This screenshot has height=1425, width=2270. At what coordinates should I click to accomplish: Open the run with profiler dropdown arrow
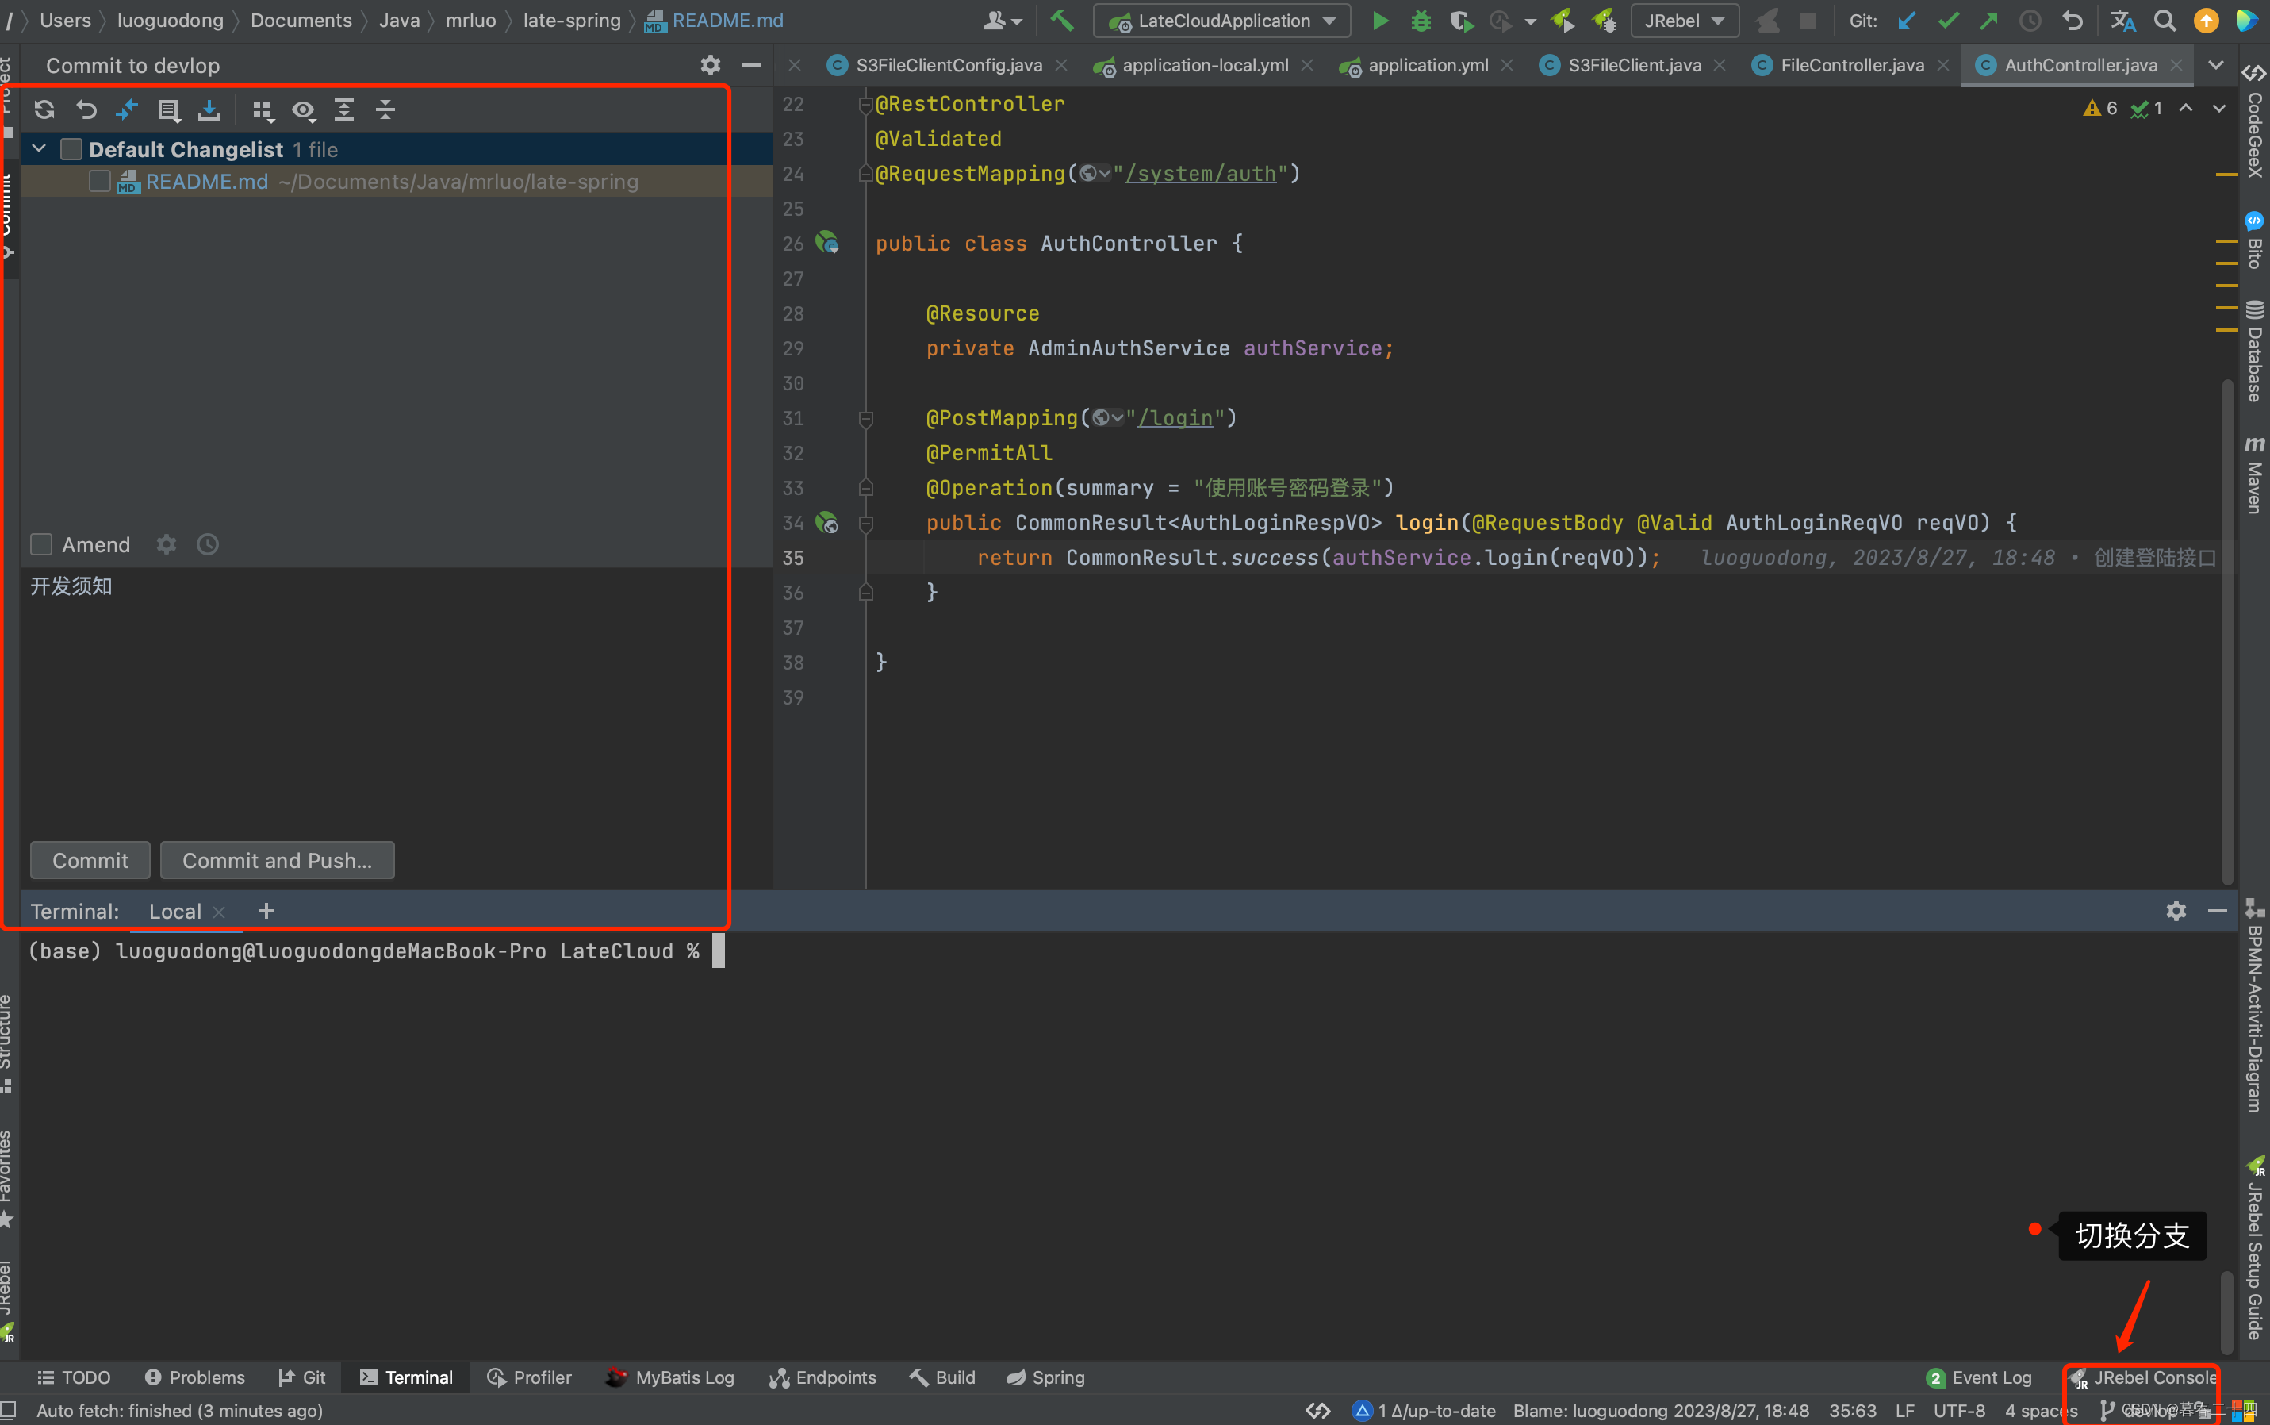(x=1530, y=21)
